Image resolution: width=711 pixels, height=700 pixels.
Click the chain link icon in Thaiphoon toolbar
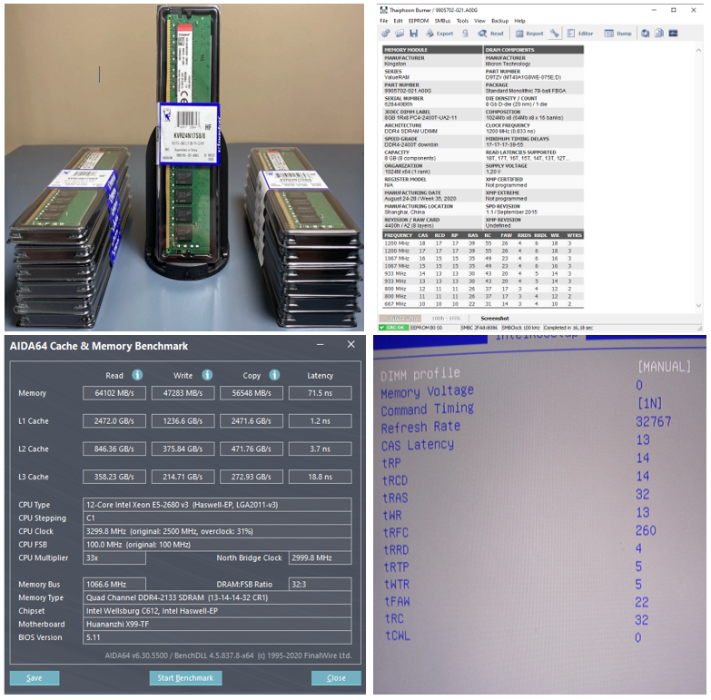pyautogui.click(x=385, y=33)
